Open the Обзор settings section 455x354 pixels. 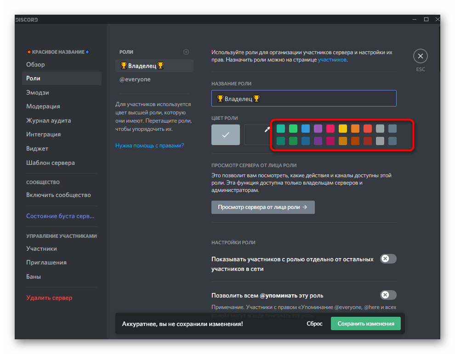pos(36,64)
